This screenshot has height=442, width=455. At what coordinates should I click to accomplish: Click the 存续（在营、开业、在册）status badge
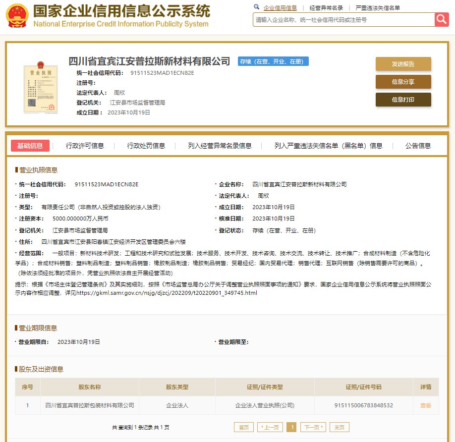pos(273,61)
